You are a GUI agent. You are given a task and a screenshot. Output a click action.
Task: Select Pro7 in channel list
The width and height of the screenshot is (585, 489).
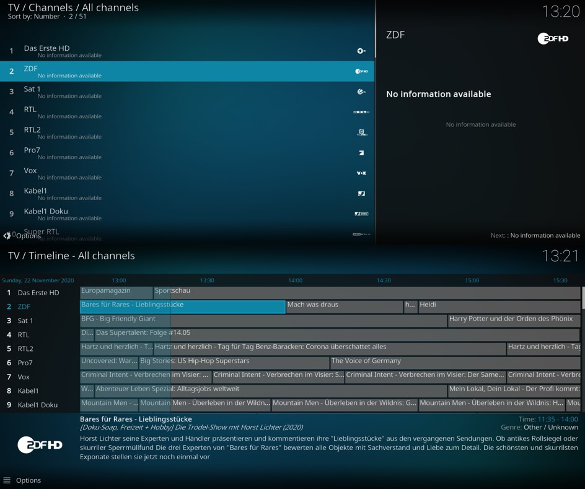click(187, 153)
